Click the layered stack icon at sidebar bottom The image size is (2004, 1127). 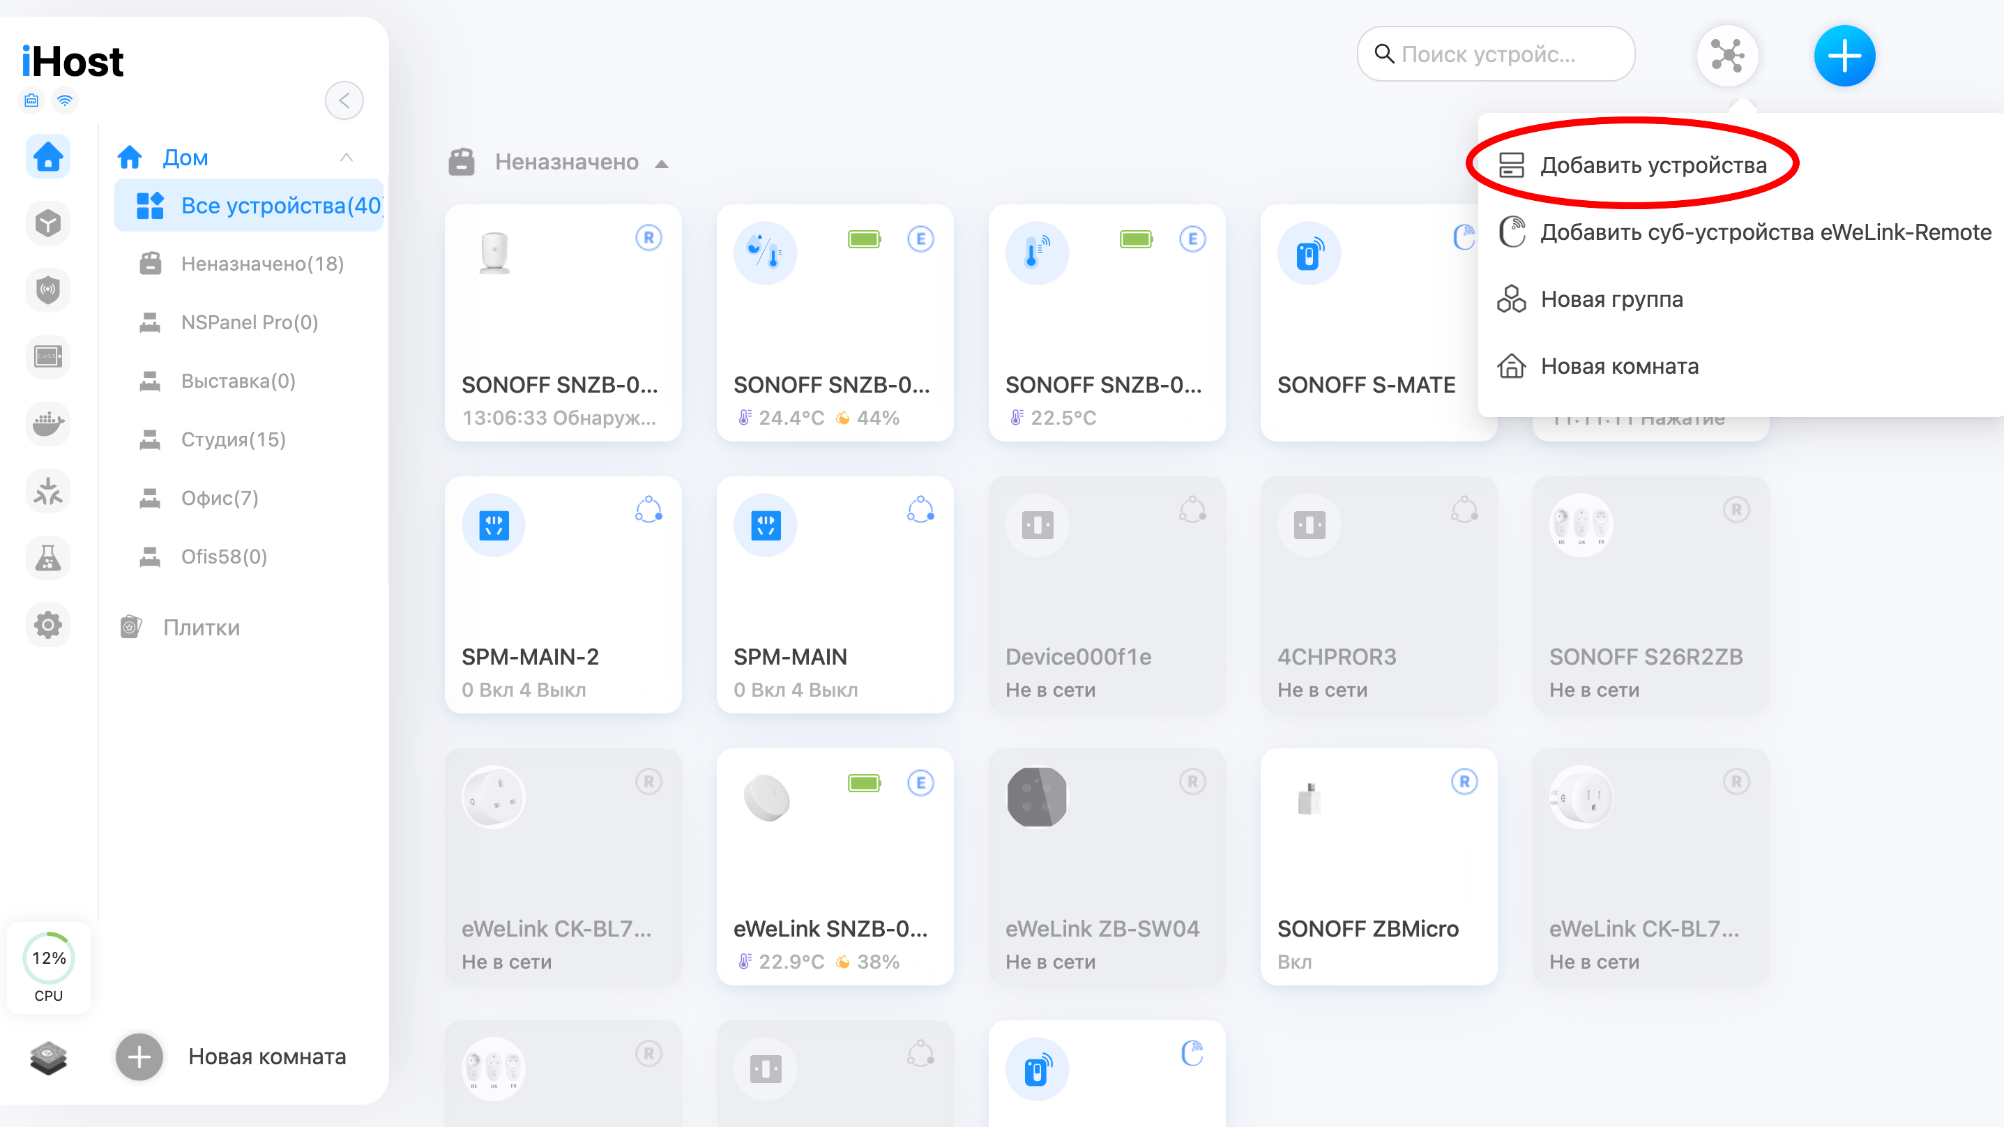(48, 1057)
